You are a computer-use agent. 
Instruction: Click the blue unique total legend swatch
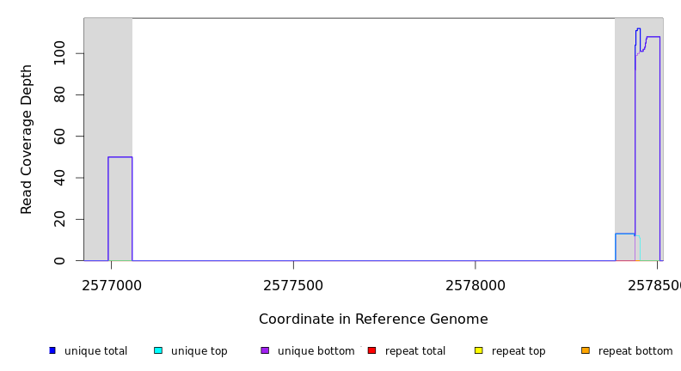[x=52, y=350]
